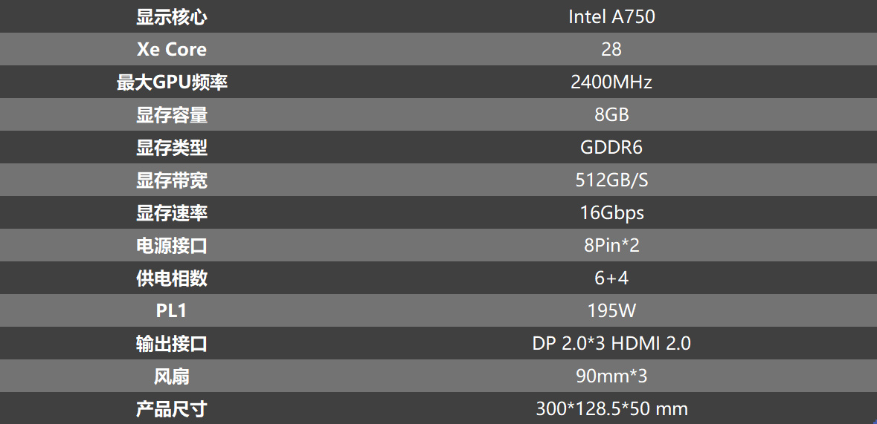Select the 2400MHz frequency value
Image resolution: width=877 pixels, height=424 pixels.
tap(611, 82)
